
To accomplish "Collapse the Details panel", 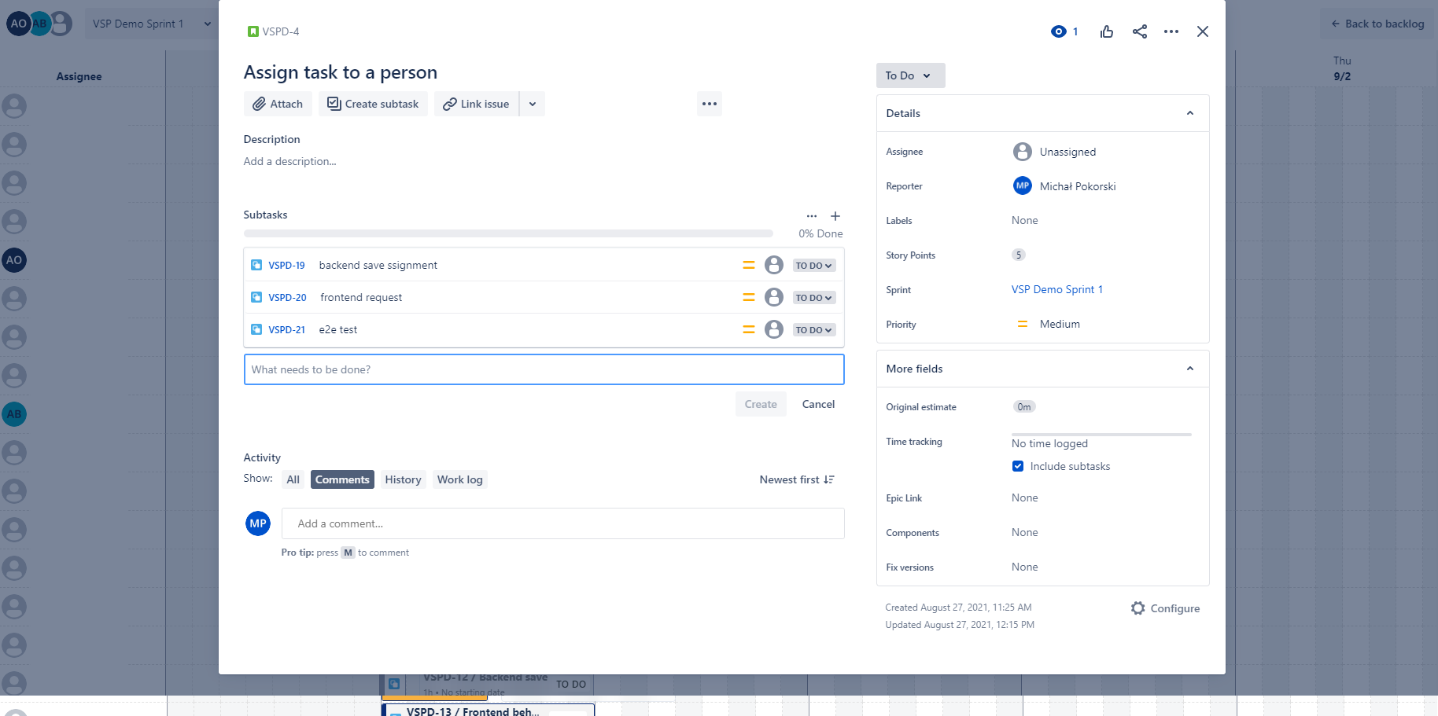I will click(x=1189, y=113).
